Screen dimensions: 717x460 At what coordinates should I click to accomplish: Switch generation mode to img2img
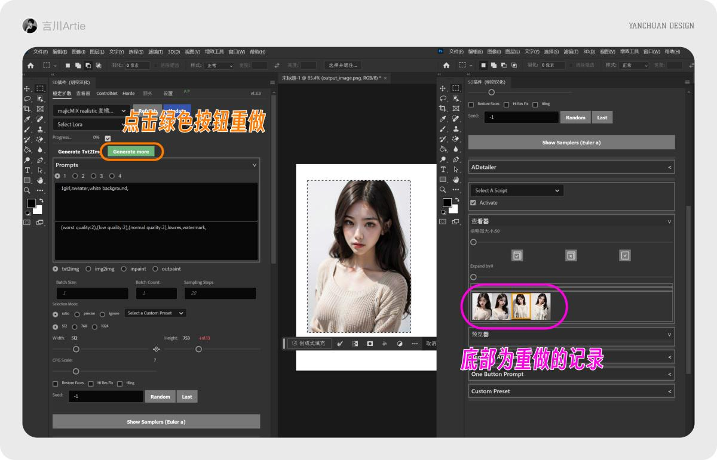point(88,268)
